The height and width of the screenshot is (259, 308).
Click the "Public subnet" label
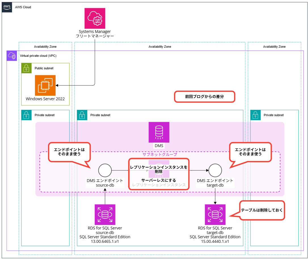44,68
